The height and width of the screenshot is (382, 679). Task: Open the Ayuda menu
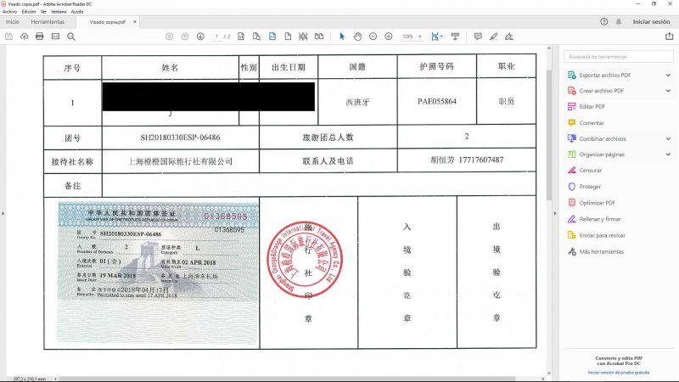77,12
